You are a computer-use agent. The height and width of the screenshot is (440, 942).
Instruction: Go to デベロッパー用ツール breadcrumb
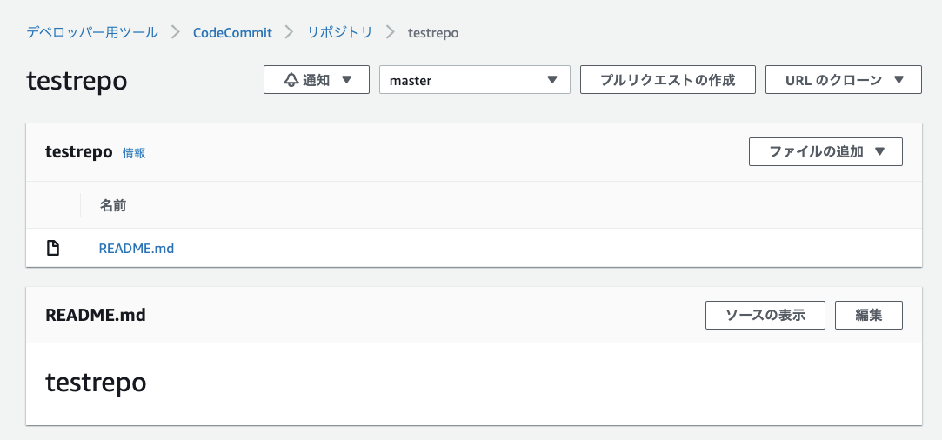[92, 32]
